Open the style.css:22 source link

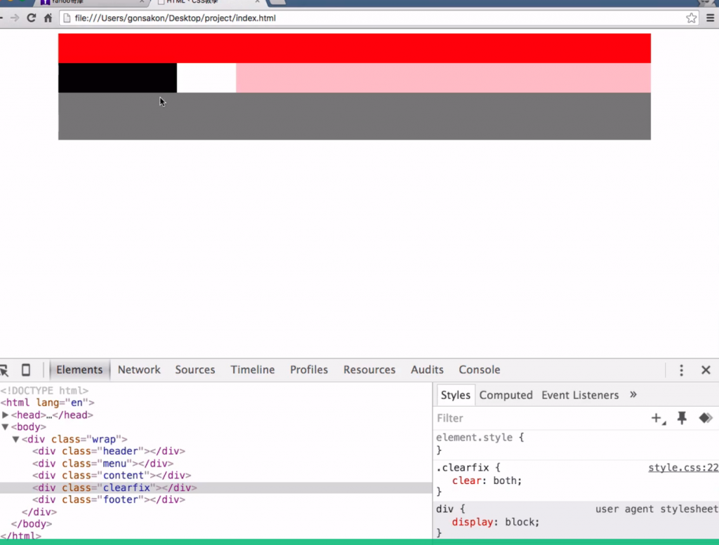click(683, 468)
